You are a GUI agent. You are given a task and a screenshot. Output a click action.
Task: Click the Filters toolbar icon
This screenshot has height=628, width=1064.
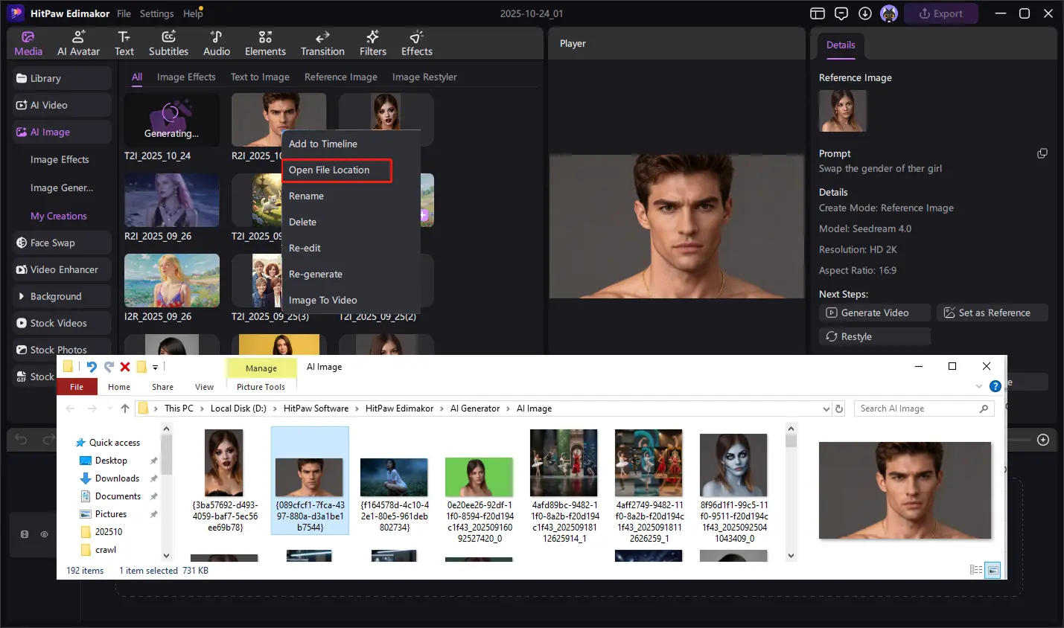click(x=372, y=43)
